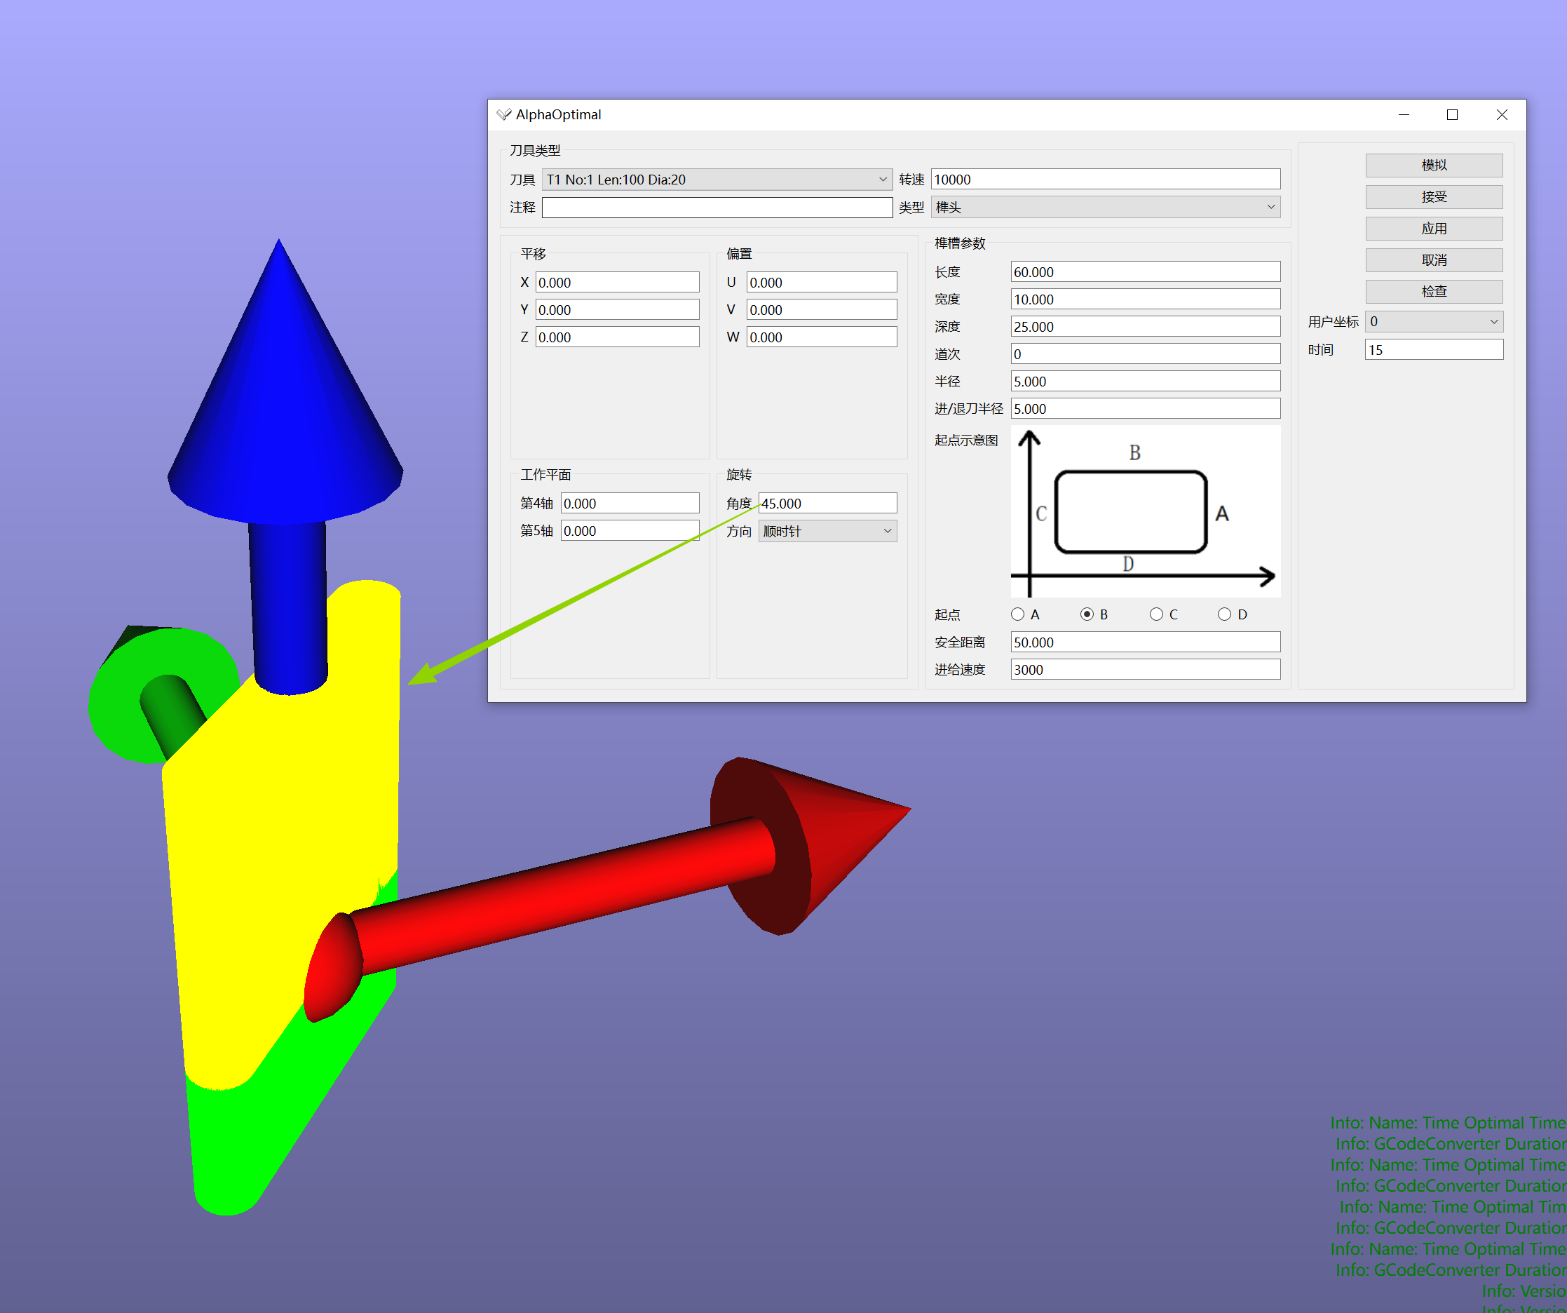Click the start point diagram image
The height and width of the screenshot is (1313, 1567).
tap(1145, 511)
